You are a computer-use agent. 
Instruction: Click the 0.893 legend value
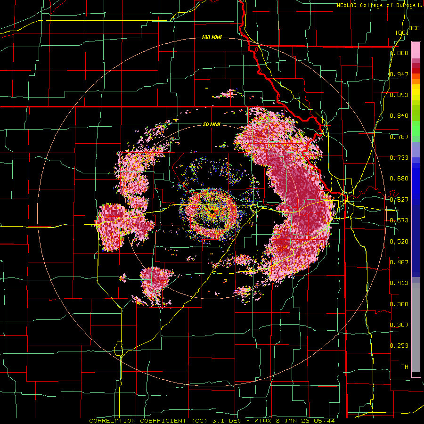pyautogui.click(x=399, y=95)
